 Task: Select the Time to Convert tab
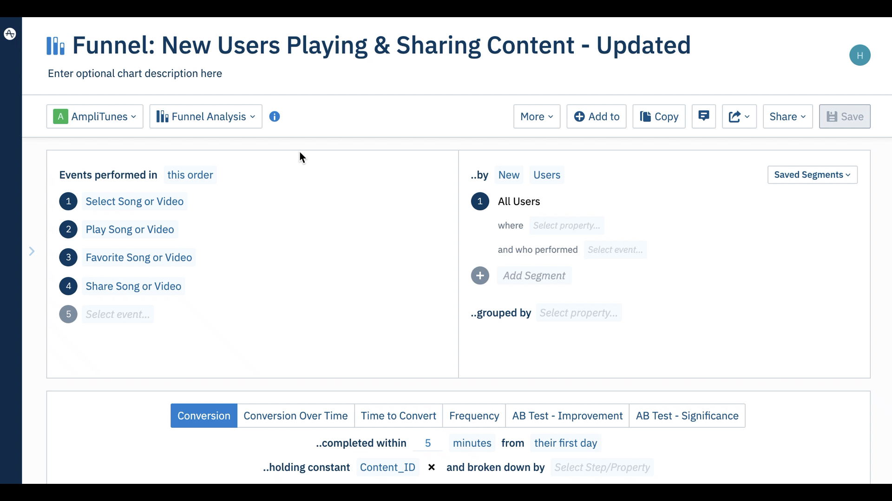398,416
